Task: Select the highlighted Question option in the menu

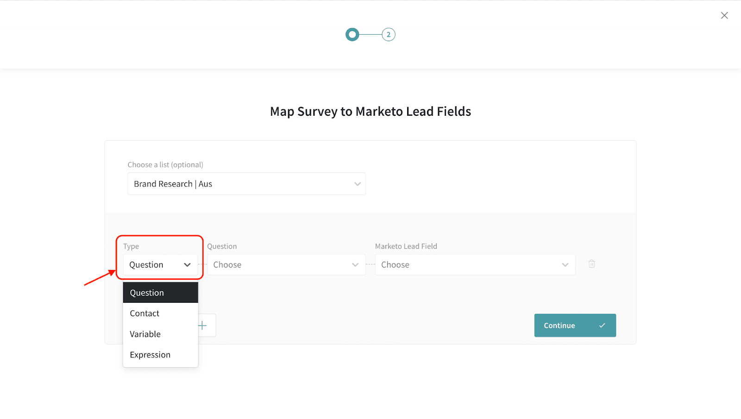Action: coord(160,293)
